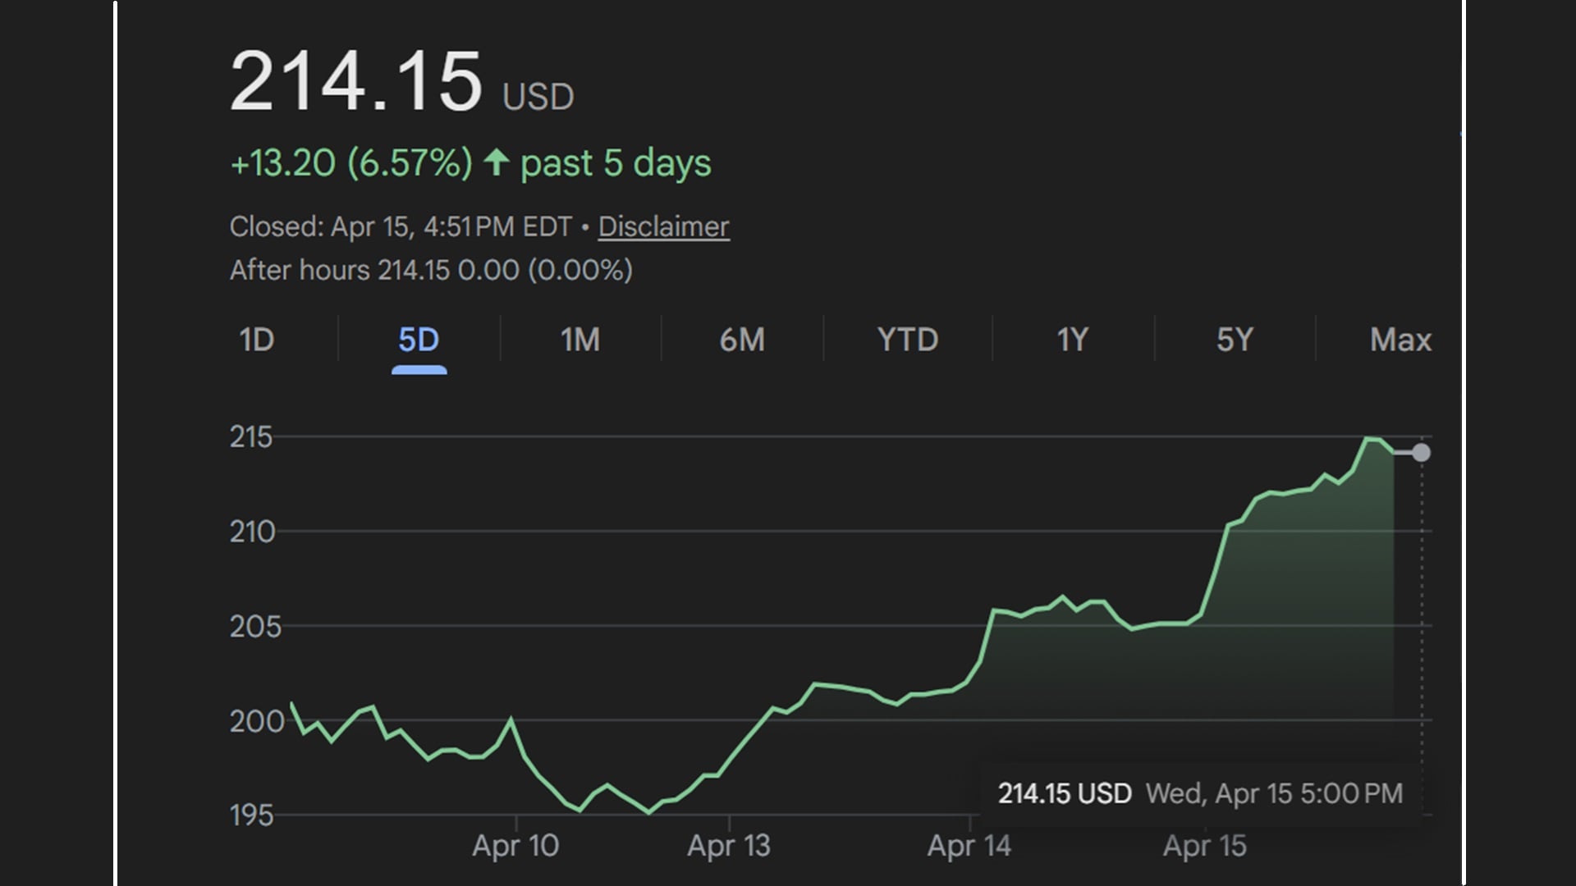This screenshot has width=1576, height=886.
Task: Open the Max time range
Action: click(x=1399, y=339)
